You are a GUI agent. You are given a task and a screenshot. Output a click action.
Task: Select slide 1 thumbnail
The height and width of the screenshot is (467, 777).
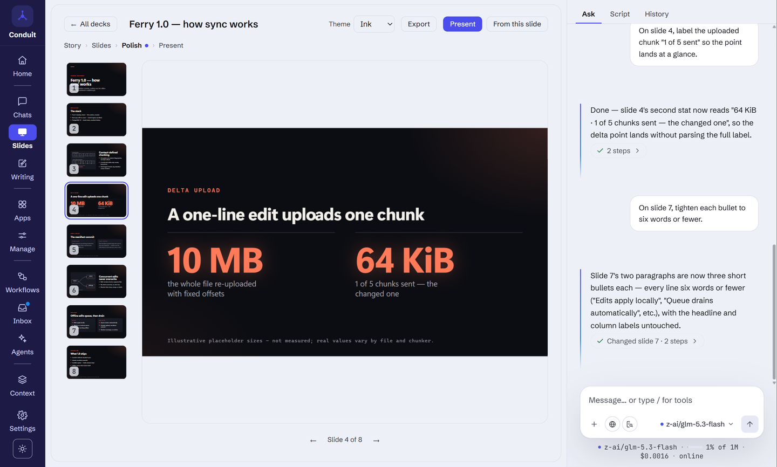tap(97, 79)
